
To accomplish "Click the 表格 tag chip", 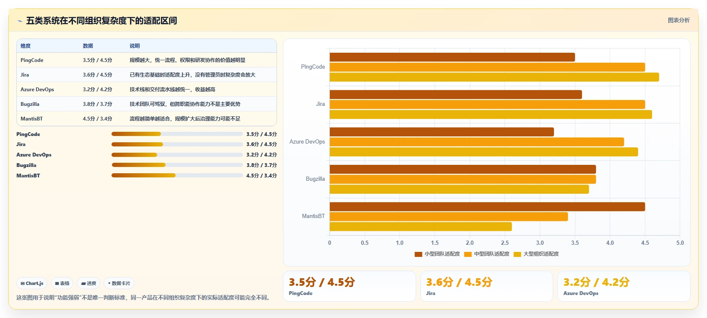I will tap(62, 283).
